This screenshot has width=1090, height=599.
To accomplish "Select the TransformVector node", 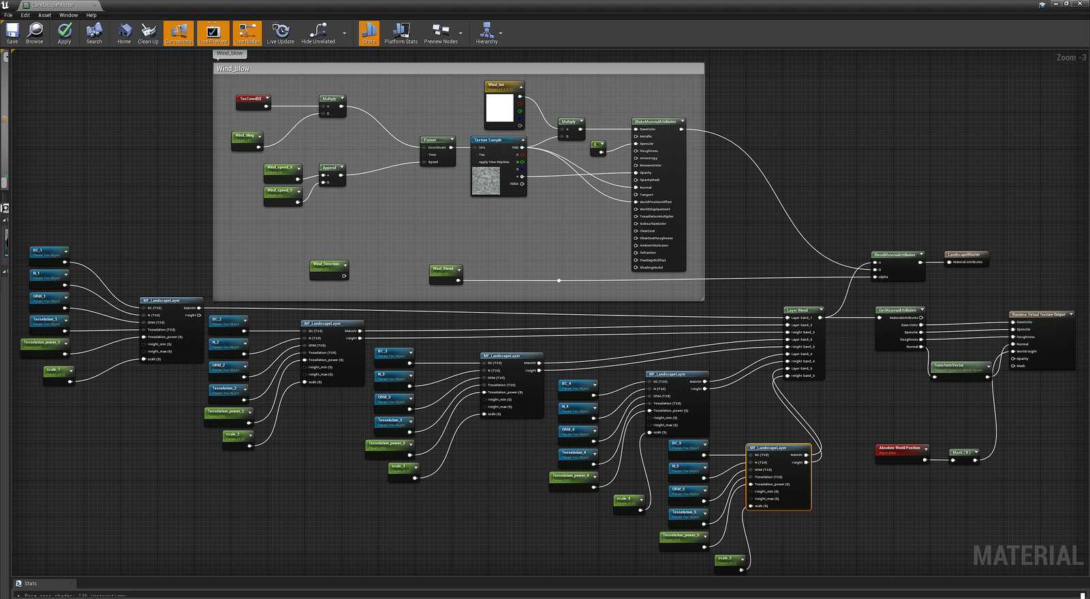I will tap(961, 371).
